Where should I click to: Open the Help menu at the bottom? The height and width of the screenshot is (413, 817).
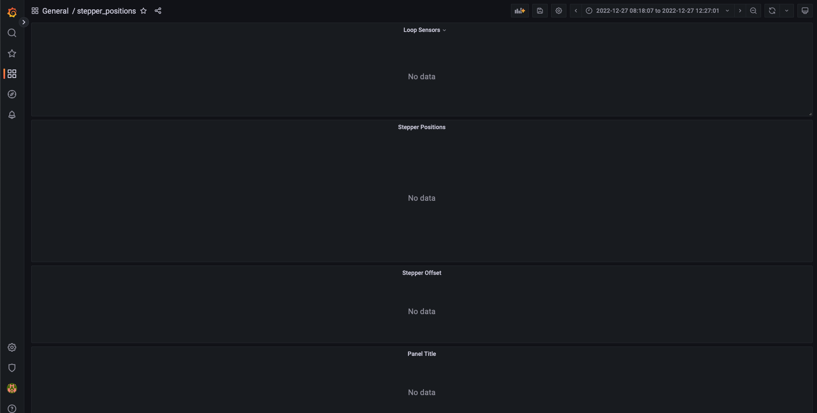(12, 408)
